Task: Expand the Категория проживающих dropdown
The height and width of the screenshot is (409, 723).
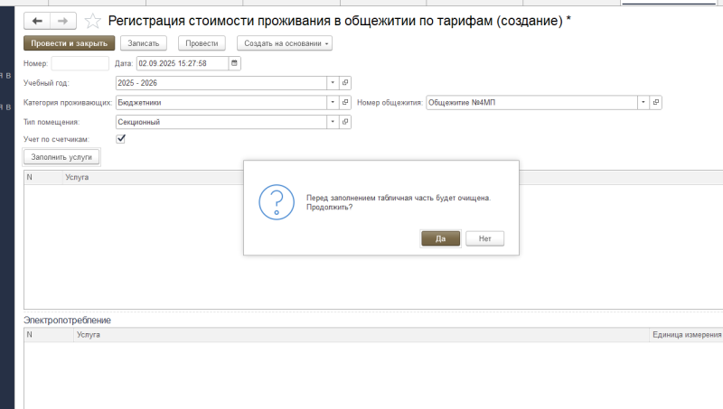Action: pyautogui.click(x=333, y=102)
